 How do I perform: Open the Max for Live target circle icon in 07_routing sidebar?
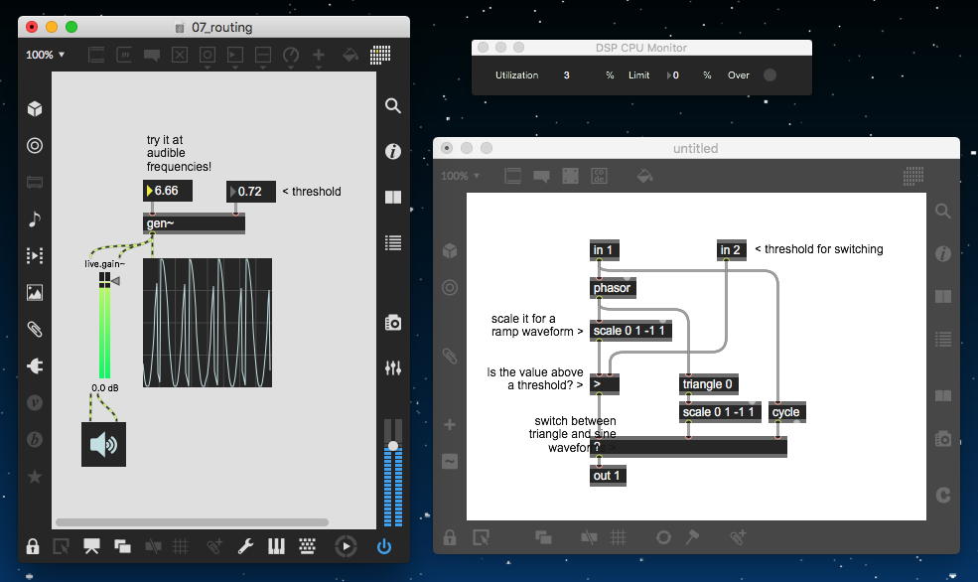coord(35,145)
